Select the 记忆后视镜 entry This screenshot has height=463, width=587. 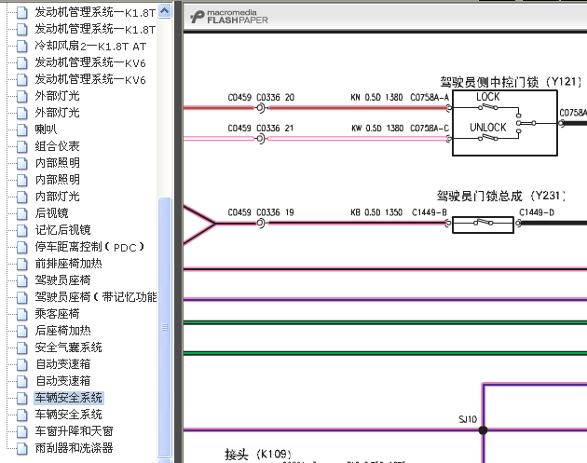click(62, 230)
